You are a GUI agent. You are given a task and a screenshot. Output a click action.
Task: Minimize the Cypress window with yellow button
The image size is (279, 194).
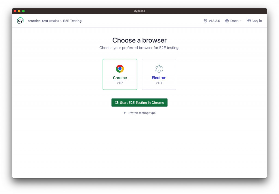click(19, 11)
